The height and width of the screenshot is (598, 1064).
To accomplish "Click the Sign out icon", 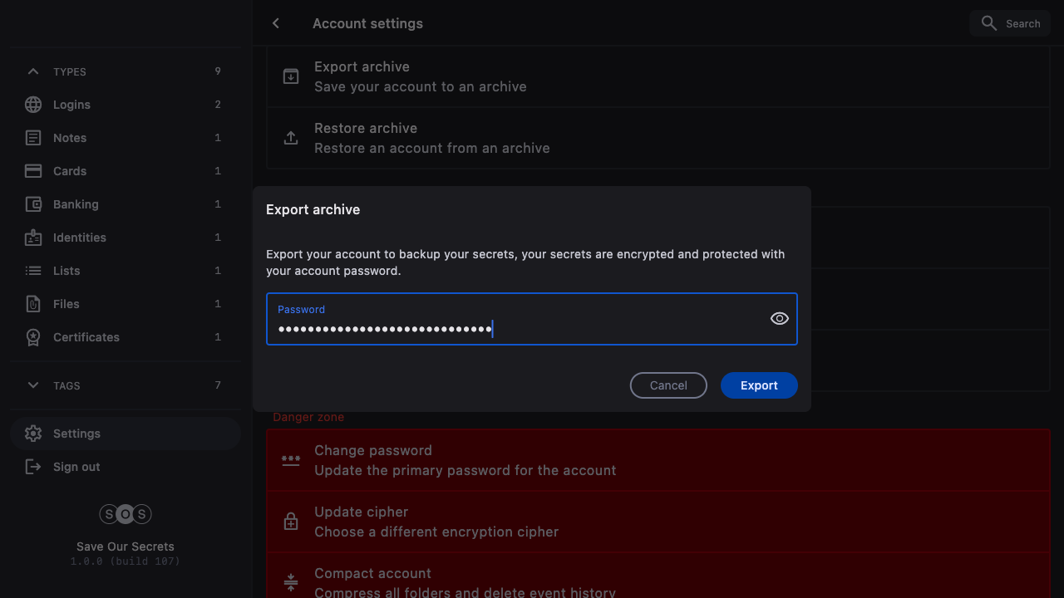I will click(33, 467).
